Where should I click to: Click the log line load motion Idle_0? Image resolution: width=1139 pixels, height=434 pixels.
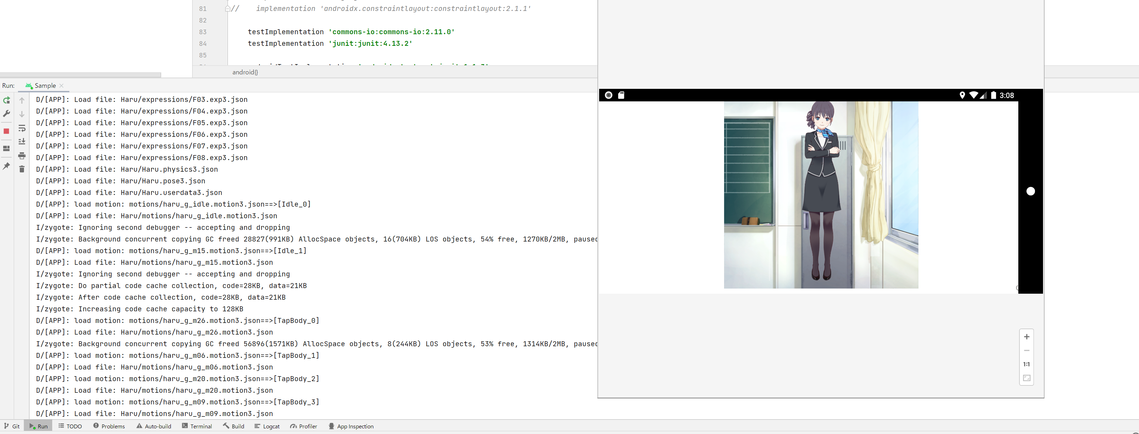point(173,204)
